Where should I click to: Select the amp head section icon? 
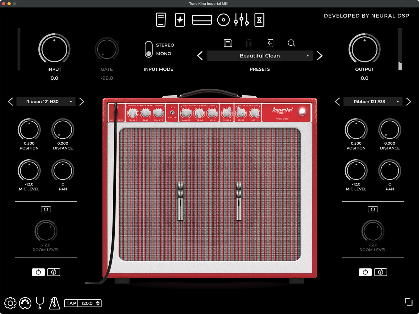point(202,20)
